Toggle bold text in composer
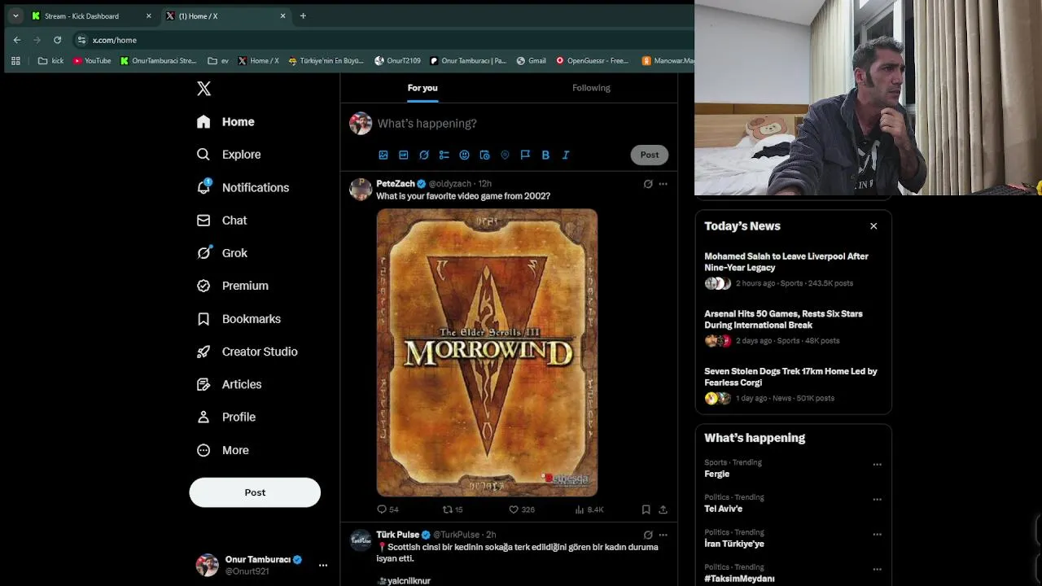Screen dimensions: 1042x586 (x=545, y=155)
